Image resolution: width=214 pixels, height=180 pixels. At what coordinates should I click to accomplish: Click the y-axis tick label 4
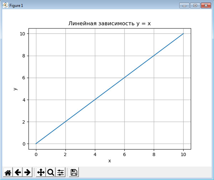[x=24, y=100]
